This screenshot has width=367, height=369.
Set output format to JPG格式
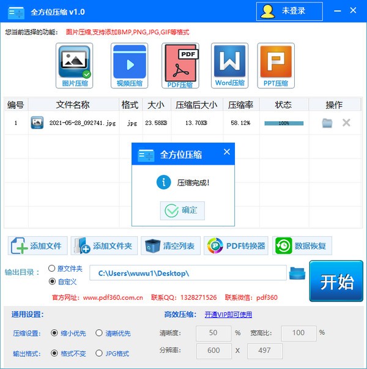(x=99, y=353)
